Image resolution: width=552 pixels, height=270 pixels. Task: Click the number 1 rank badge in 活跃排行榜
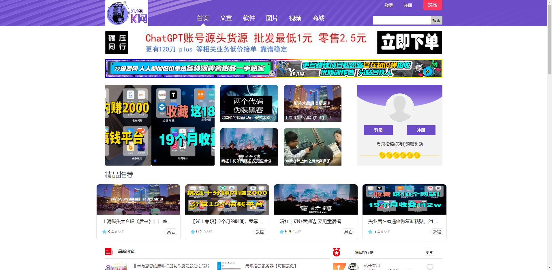339,266
